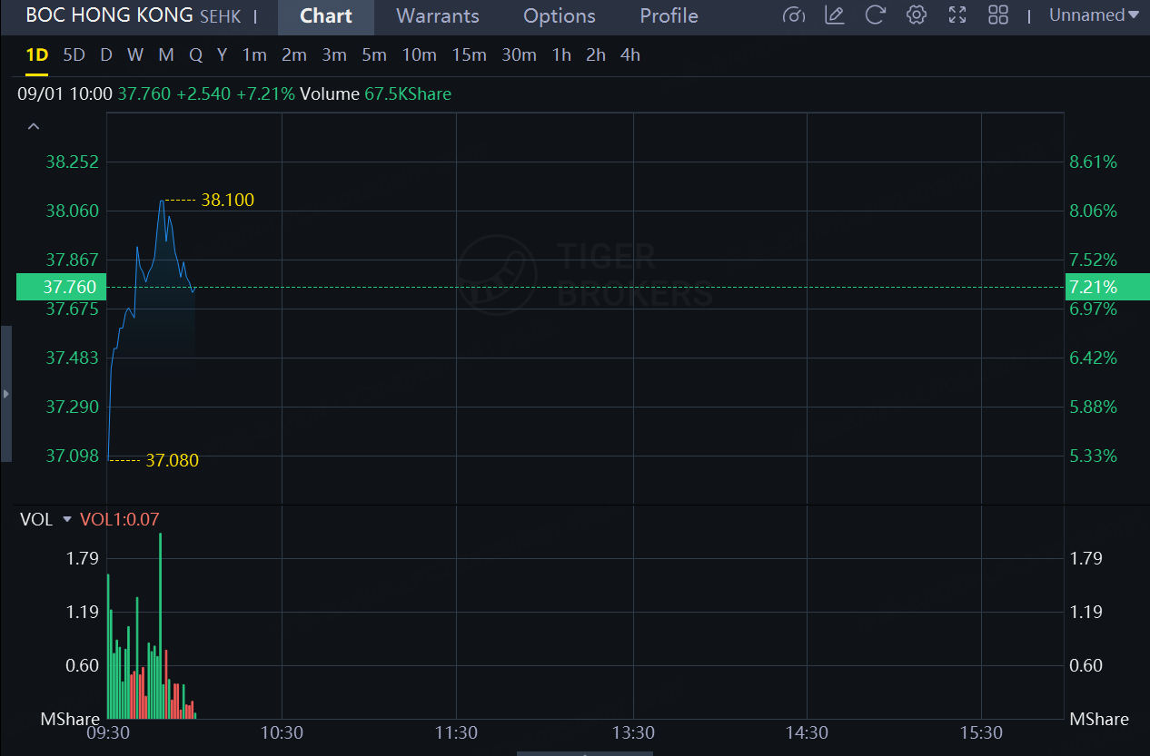This screenshot has width=1150, height=756.
Task: Click the Volume 67.5KShare readout
Action: 375,93
